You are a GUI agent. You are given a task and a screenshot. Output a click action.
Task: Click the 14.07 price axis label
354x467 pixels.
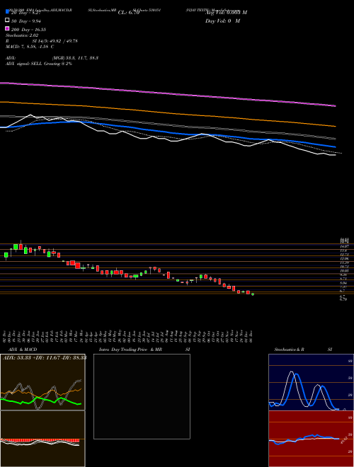click(x=345, y=247)
